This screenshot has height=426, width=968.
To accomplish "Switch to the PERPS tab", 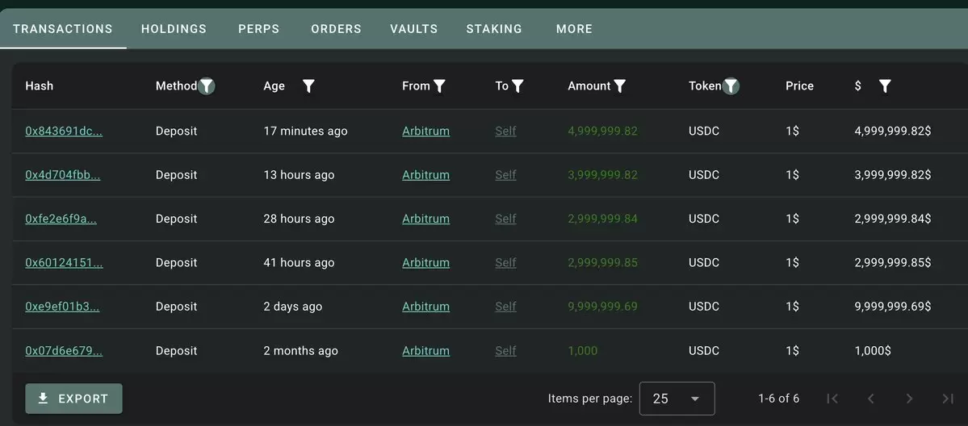I will 258,28.
